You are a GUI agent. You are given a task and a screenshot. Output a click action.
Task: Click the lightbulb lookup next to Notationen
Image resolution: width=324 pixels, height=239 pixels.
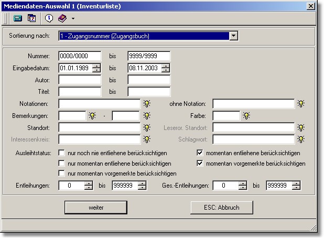tap(147, 104)
